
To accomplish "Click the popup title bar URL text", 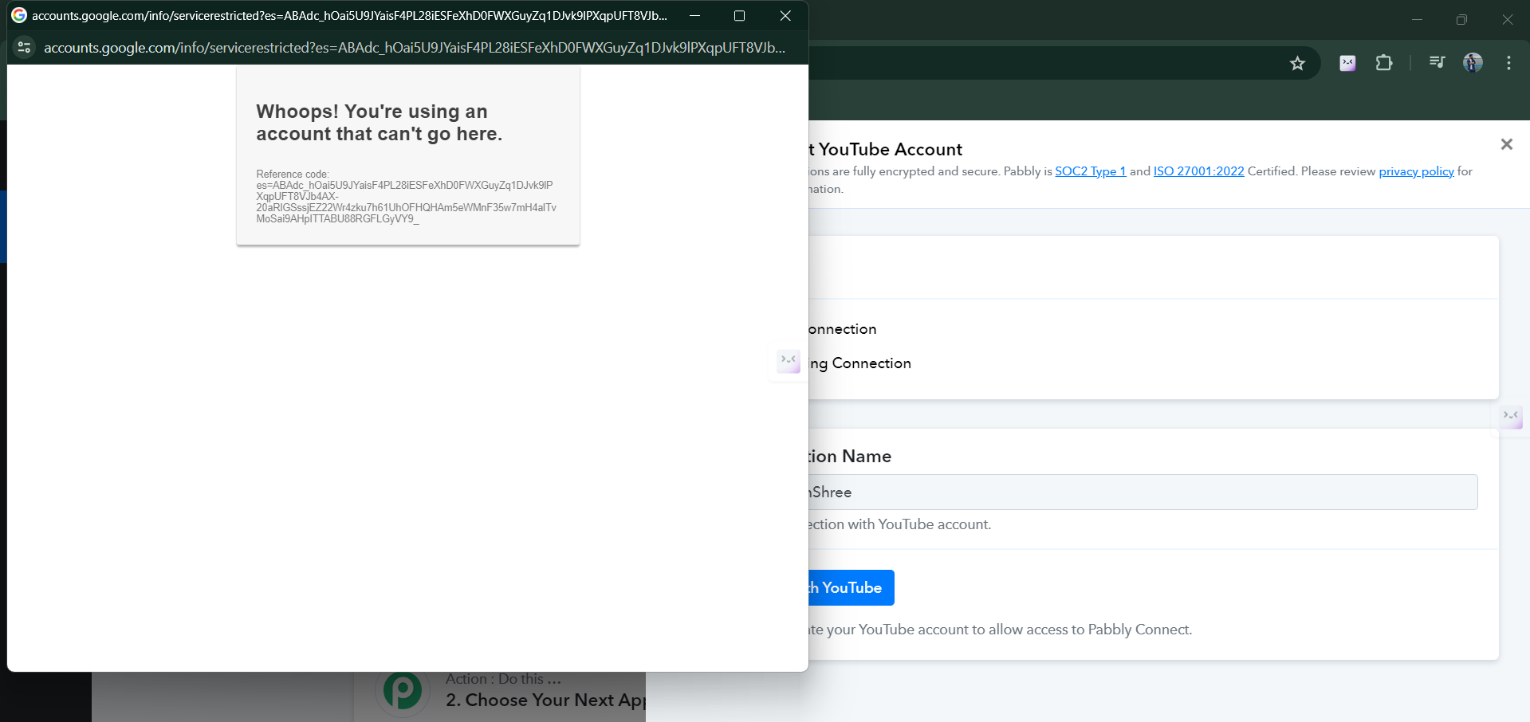I will [x=349, y=16].
